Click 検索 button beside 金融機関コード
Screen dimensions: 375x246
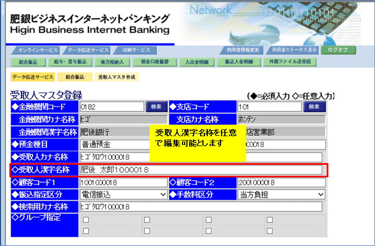pos(156,107)
